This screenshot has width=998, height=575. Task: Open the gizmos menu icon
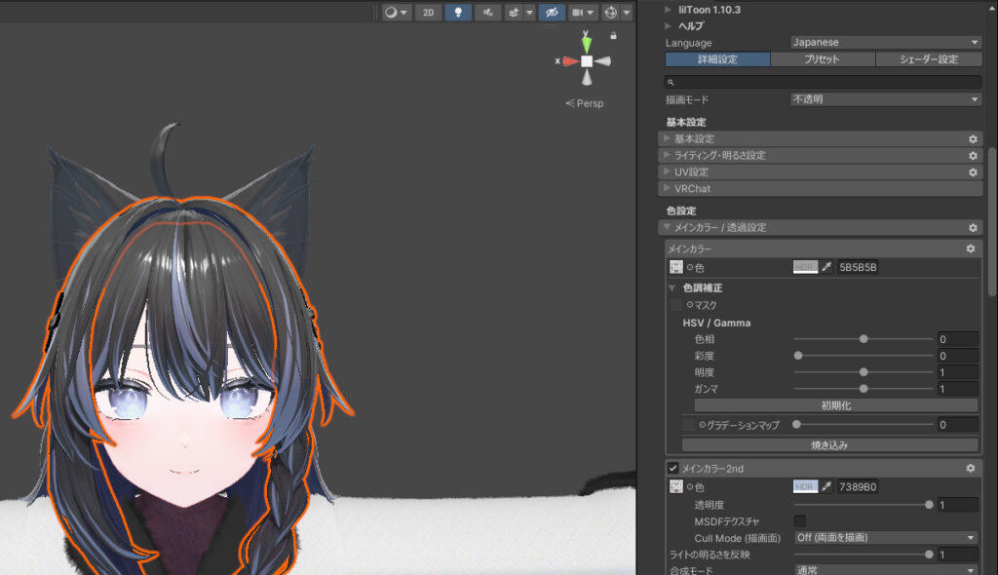(x=611, y=13)
